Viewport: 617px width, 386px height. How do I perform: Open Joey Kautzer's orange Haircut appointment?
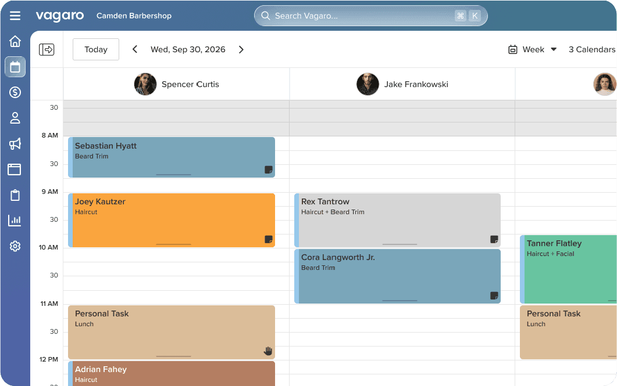click(172, 219)
